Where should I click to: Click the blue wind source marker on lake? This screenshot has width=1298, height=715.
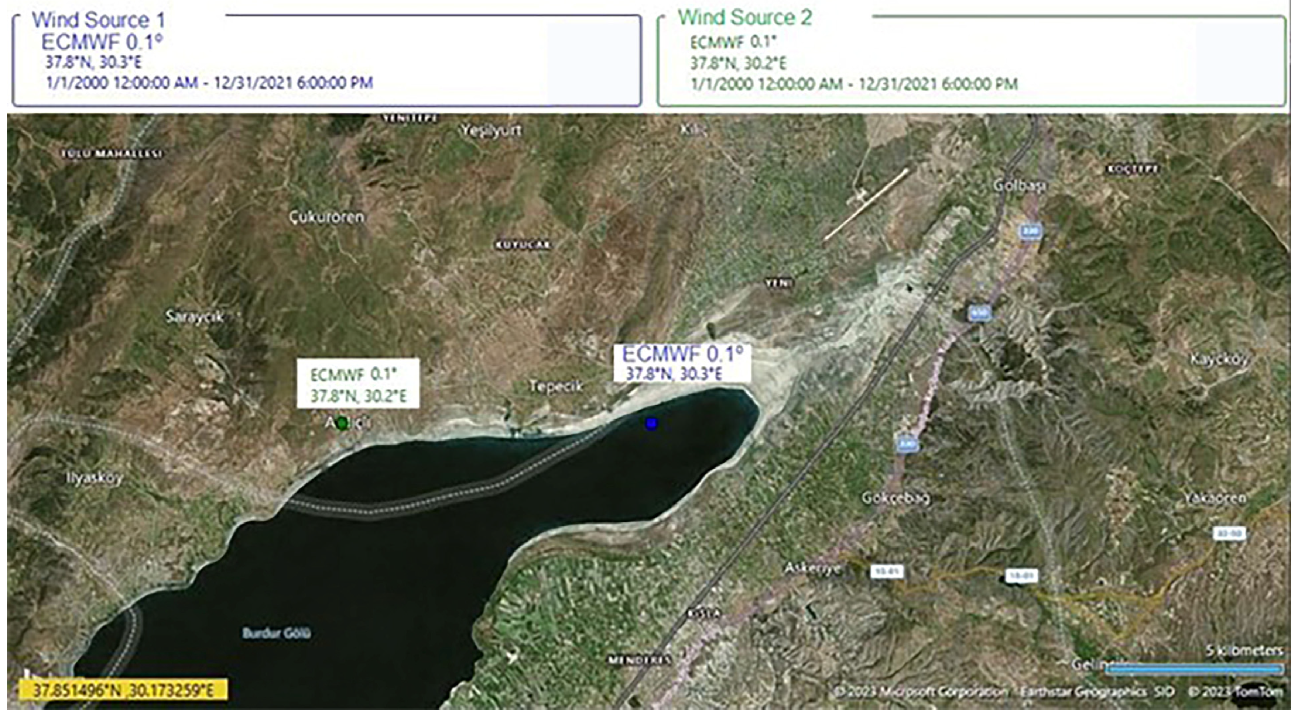click(x=651, y=424)
